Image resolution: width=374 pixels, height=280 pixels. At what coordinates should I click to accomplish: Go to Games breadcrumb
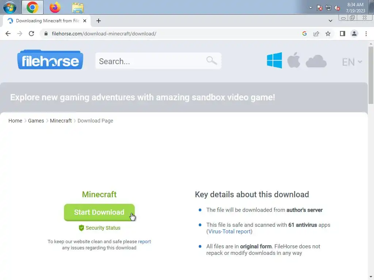36,121
